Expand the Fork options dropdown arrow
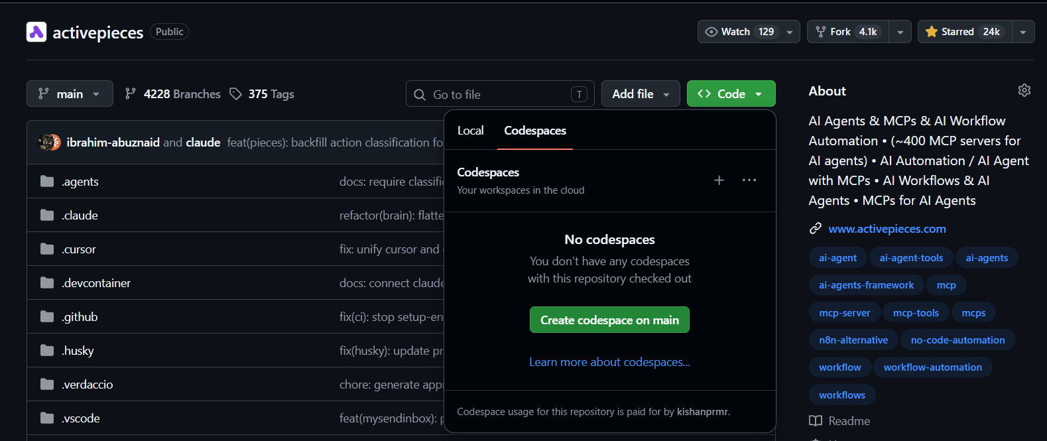Viewport: 1047px width, 441px height. (900, 32)
